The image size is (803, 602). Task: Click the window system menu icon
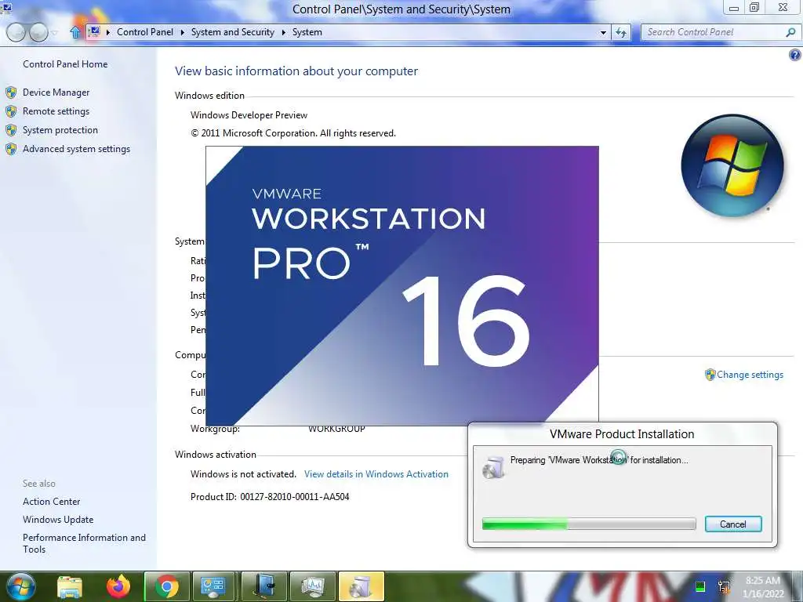pyautogui.click(x=6, y=6)
